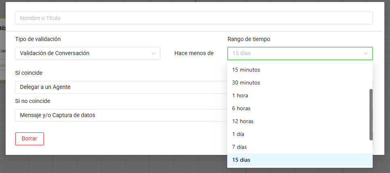Select the highlighted 15 días option
Viewport: 390px width, 173px height.
pos(241,160)
